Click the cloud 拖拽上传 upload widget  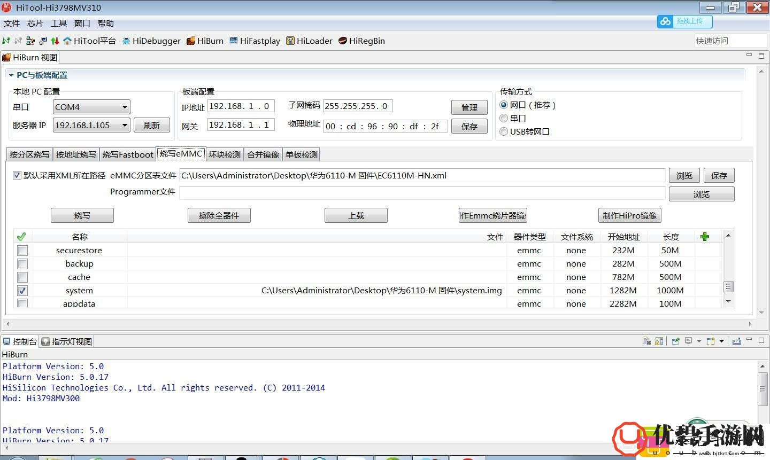(684, 21)
